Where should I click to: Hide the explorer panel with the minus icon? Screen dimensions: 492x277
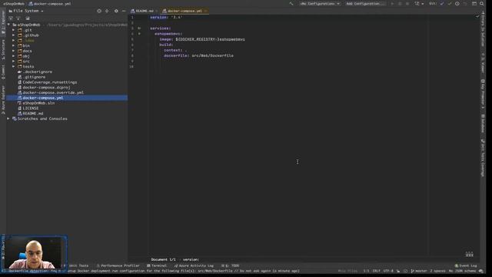coord(124,11)
